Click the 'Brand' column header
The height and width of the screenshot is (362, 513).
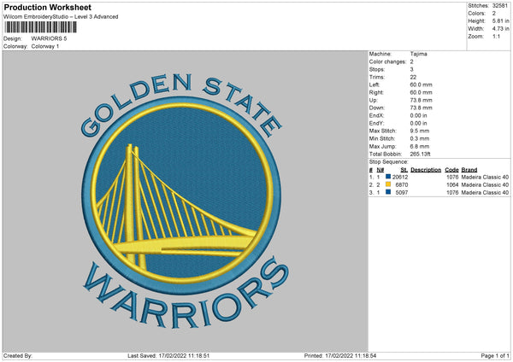469,170
